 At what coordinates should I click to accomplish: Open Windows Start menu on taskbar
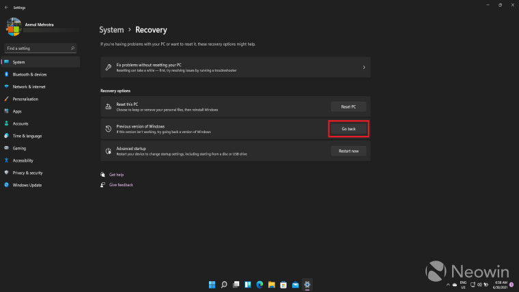click(x=212, y=284)
